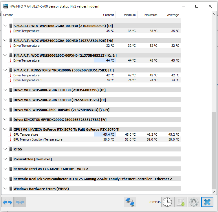Reset the sensor clock timer
Image resolution: width=218 pixels, height=212 pixels.
click(167, 202)
